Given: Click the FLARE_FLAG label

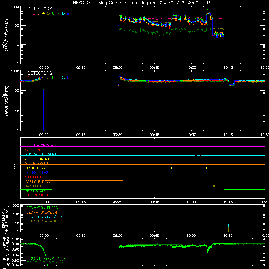Looking at the screenshot, I should (x=35, y=168).
